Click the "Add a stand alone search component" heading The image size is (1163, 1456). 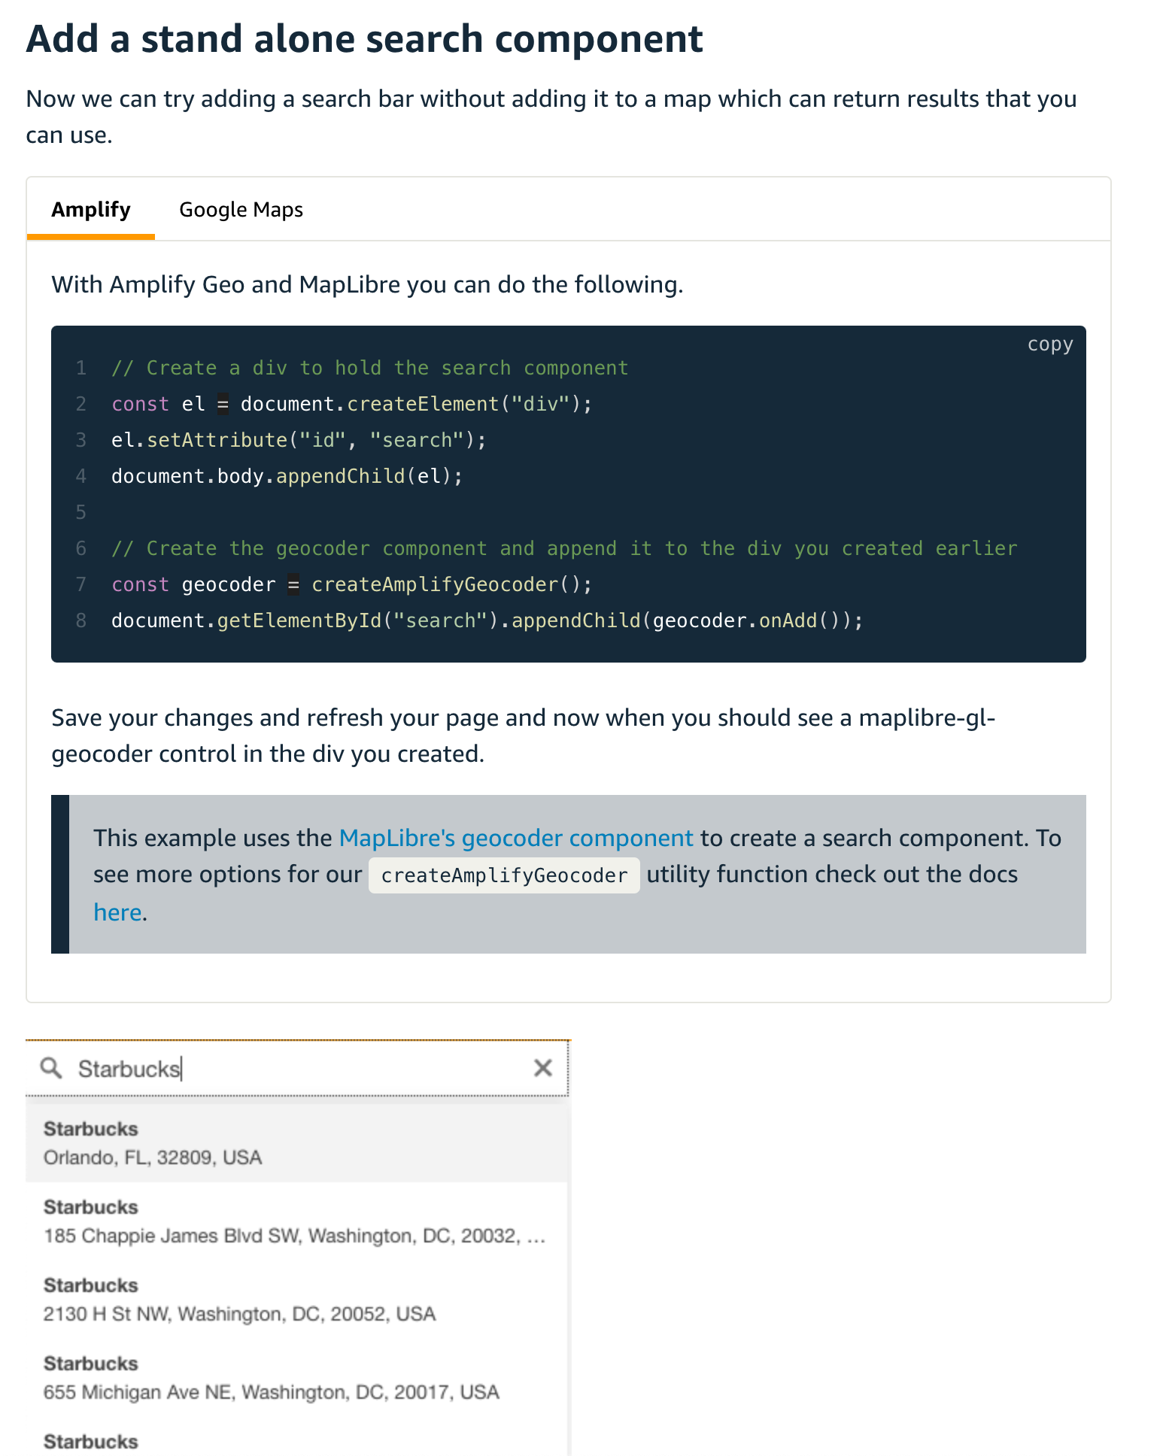pyautogui.click(x=365, y=39)
